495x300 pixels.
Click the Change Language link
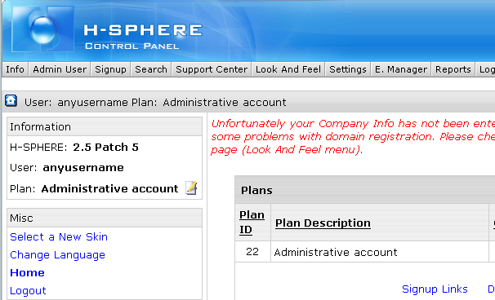(57, 255)
